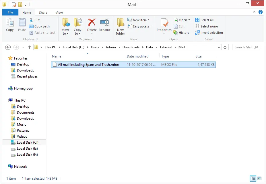This screenshot has height=184, width=266.
Task: Open recent locations dropdown near navigation arrows
Action: 23,47
